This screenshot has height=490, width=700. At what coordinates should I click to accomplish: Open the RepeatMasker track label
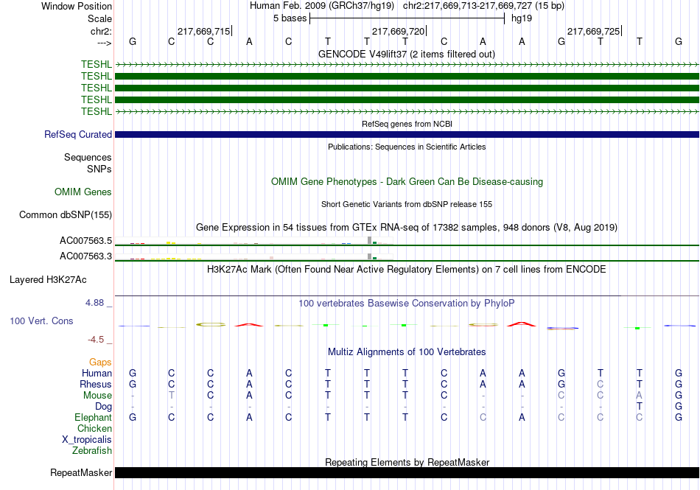81,472
